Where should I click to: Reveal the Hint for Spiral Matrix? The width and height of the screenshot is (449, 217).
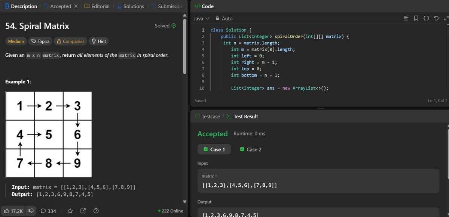pos(99,41)
